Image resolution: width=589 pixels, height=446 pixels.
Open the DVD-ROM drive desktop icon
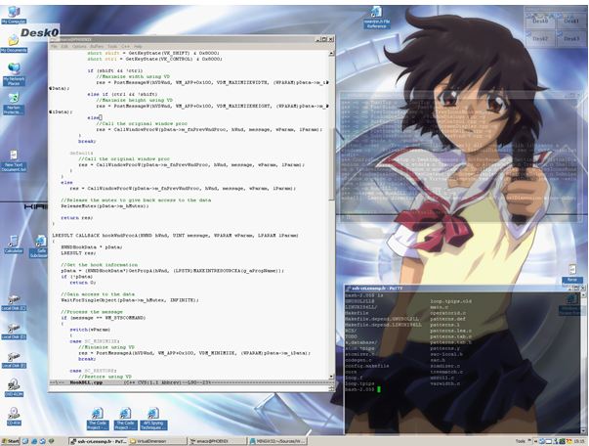[14, 387]
